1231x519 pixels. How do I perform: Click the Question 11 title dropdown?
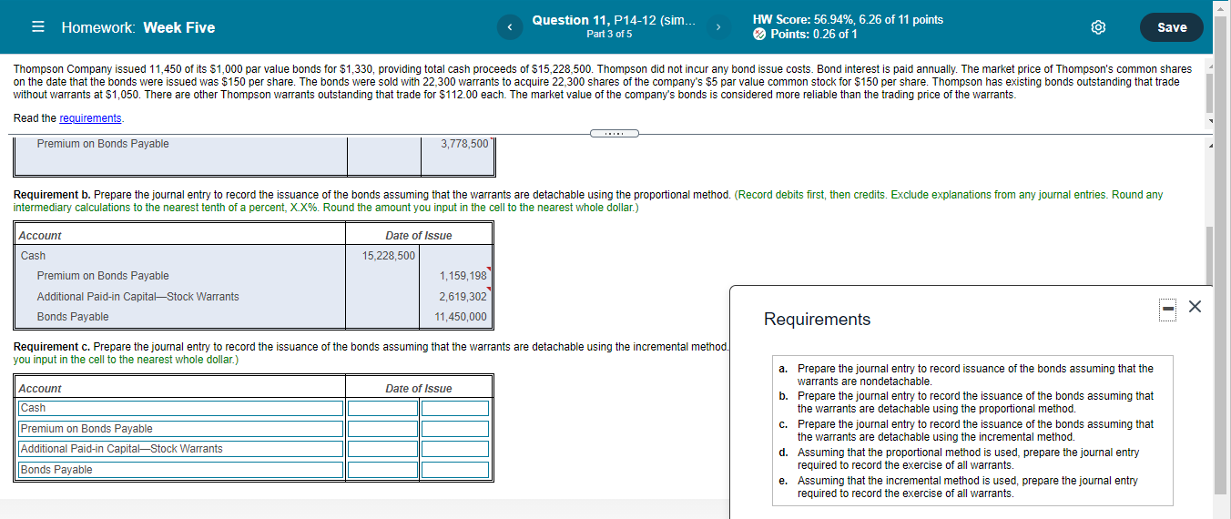(x=614, y=19)
